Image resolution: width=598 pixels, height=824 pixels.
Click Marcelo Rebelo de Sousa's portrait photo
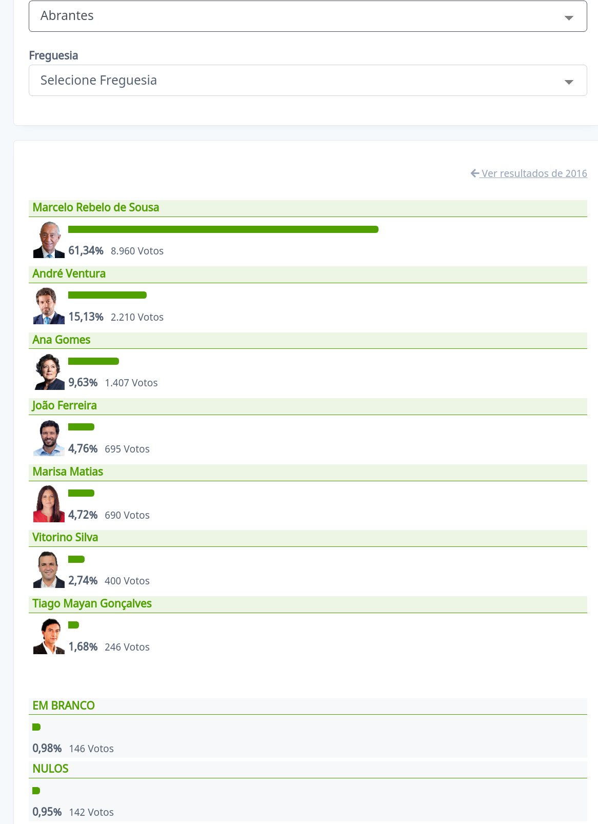click(49, 240)
